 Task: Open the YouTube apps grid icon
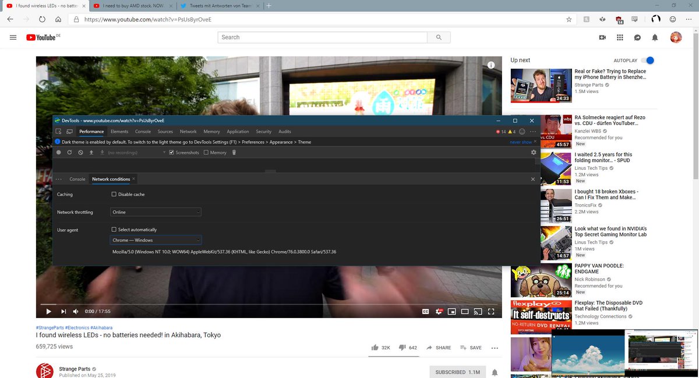(x=620, y=37)
